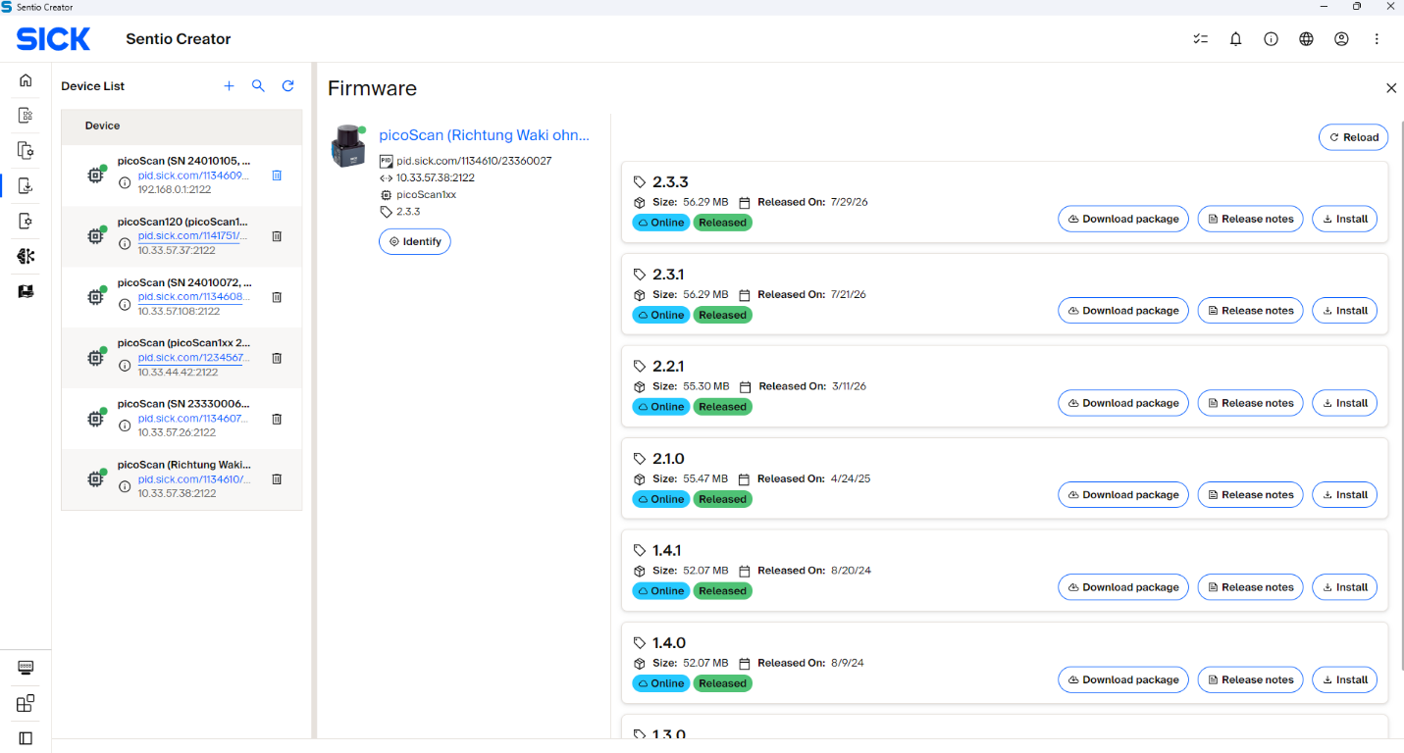Open the task checklist icon in header
The image size is (1404, 753).
pyautogui.click(x=1200, y=39)
